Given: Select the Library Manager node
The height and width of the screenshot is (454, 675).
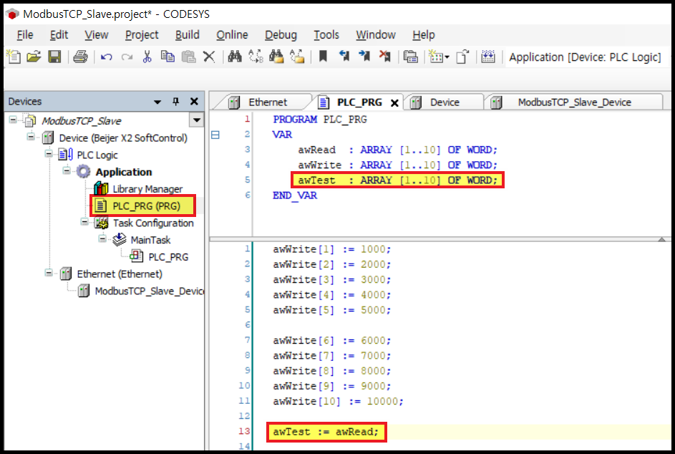Looking at the screenshot, I should click(147, 189).
